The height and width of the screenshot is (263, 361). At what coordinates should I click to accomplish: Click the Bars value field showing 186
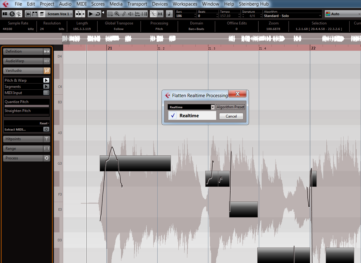point(185,16)
